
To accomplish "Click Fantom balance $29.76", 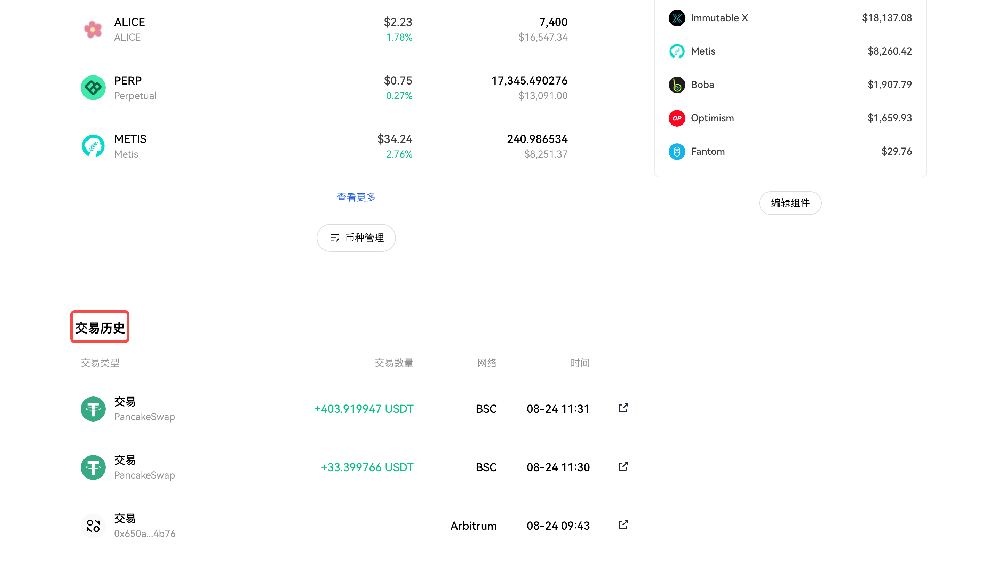I will pyautogui.click(x=897, y=152).
